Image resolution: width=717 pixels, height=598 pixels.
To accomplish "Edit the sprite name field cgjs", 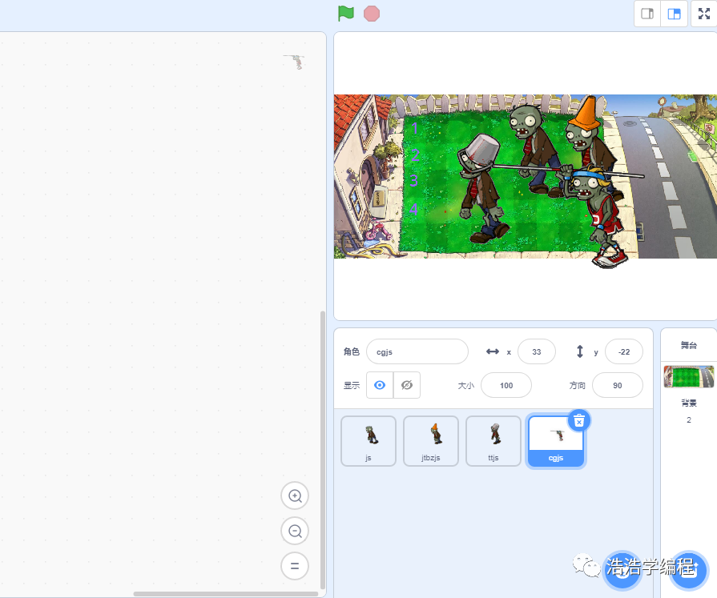I will pos(417,351).
